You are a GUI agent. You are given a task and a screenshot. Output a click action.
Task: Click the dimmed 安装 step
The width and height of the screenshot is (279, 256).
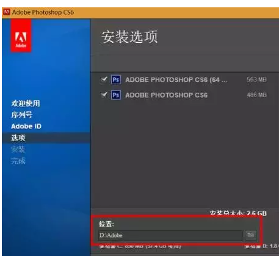(x=18, y=150)
